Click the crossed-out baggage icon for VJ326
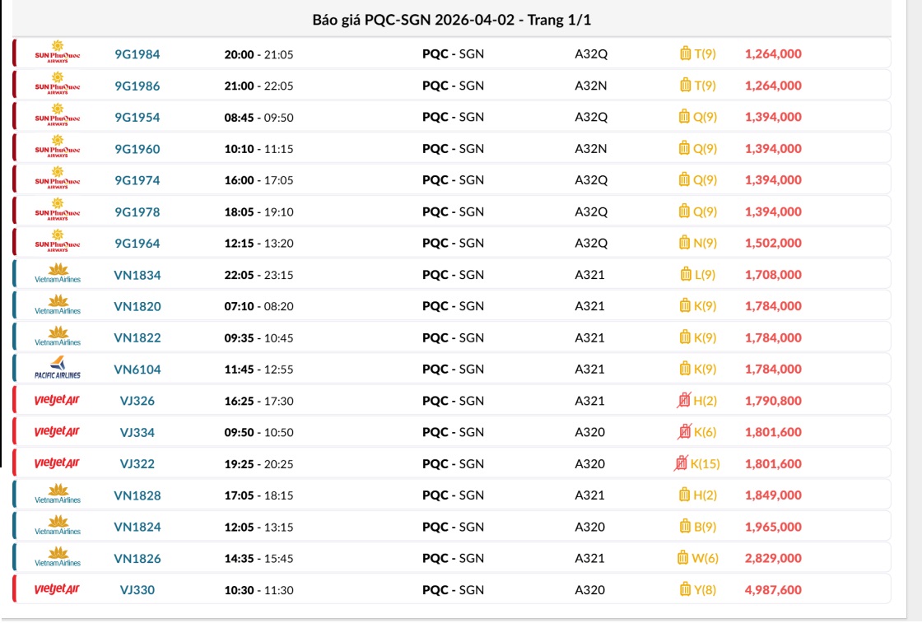922x623 pixels. pos(684,401)
